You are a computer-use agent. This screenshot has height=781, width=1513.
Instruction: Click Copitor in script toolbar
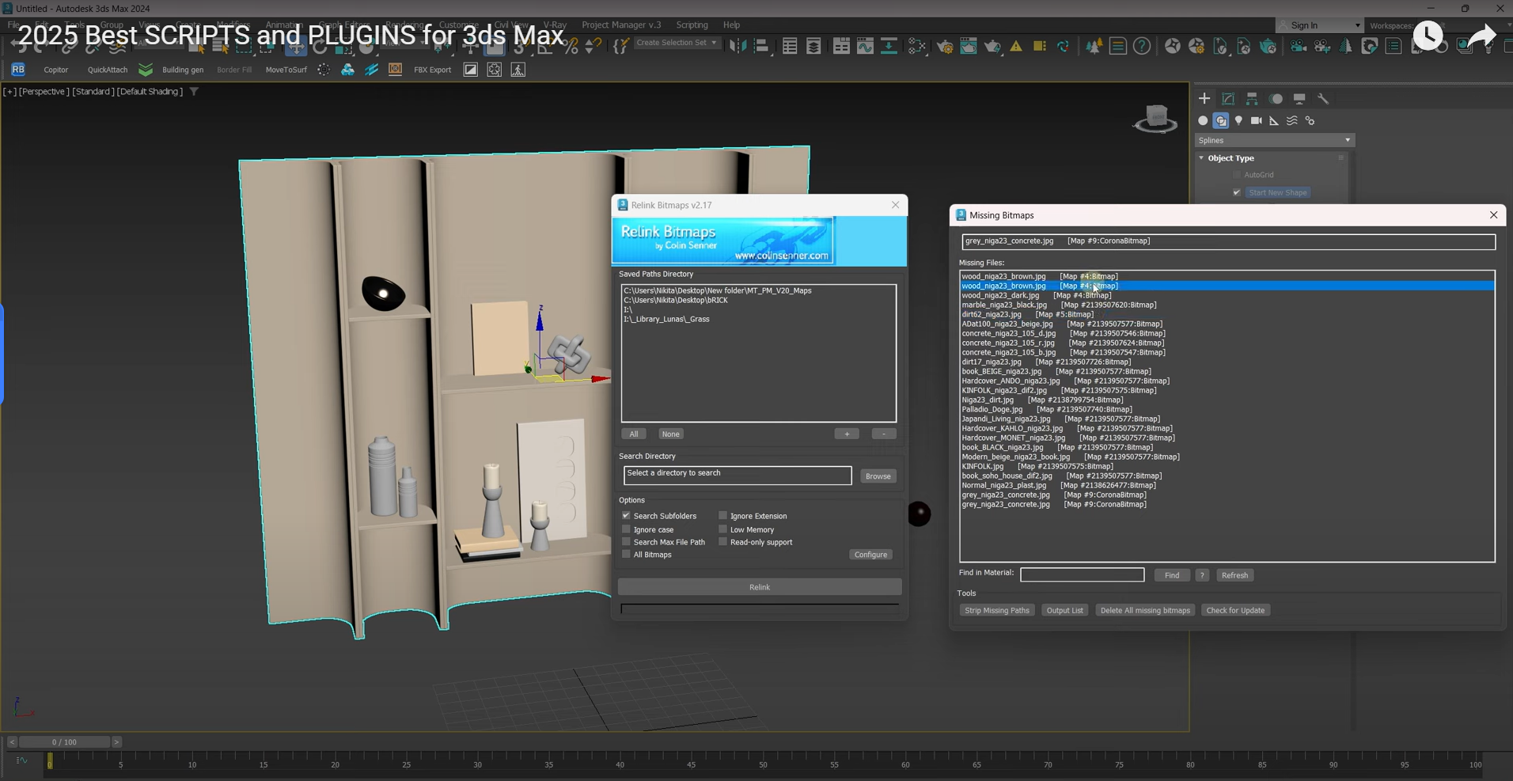point(56,70)
